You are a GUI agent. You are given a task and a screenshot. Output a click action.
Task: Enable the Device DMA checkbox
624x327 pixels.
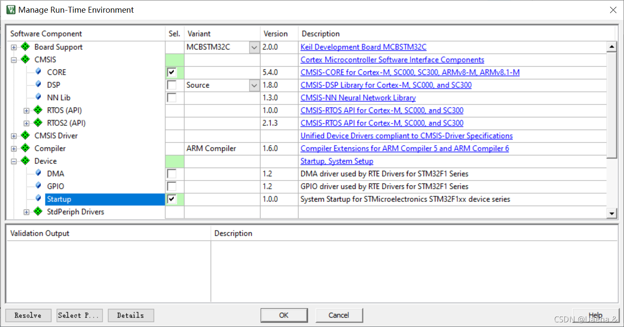pos(172,174)
